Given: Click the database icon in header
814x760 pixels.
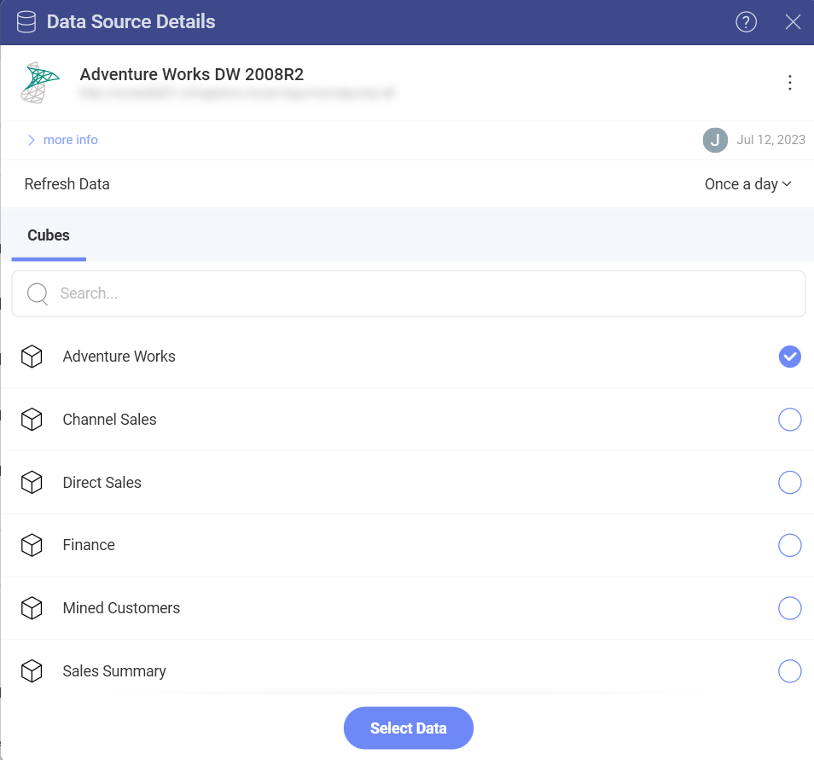Looking at the screenshot, I should point(26,22).
